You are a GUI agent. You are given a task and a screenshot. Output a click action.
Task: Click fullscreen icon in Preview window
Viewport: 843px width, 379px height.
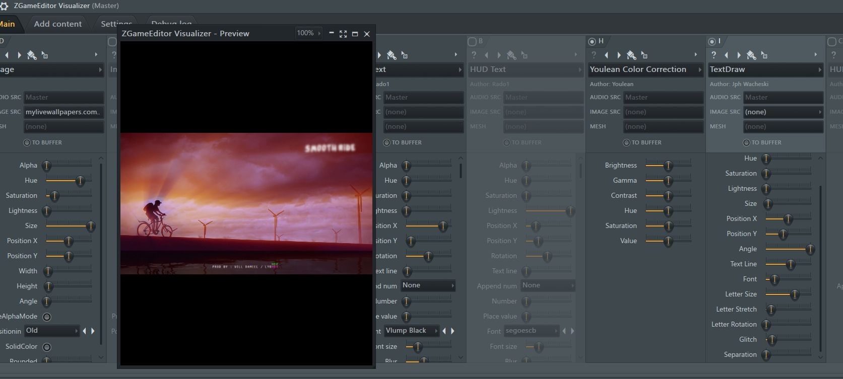click(x=343, y=34)
